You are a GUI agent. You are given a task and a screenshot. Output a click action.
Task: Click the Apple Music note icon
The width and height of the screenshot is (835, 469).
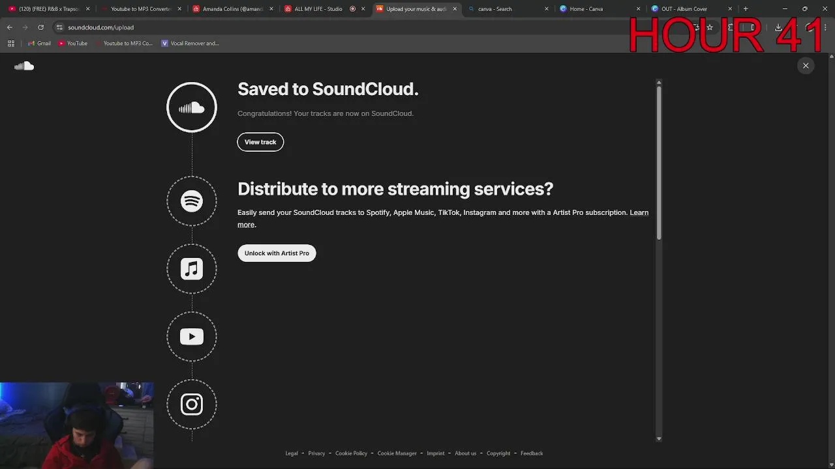pos(192,269)
